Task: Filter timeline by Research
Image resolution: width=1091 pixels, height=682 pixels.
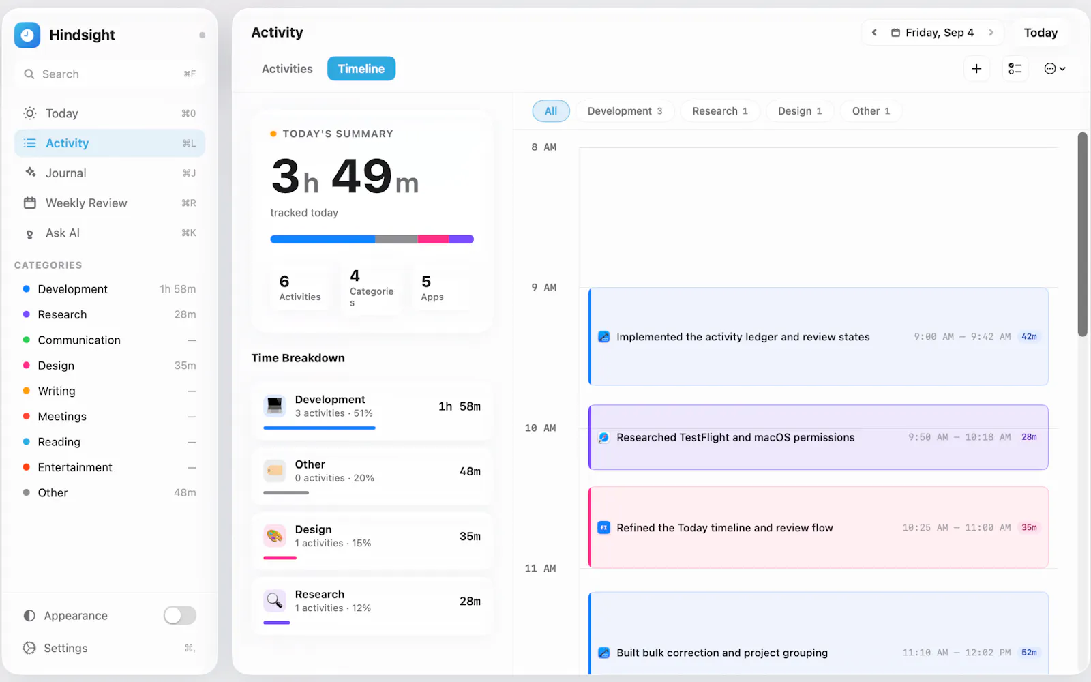Action: (720, 111)
